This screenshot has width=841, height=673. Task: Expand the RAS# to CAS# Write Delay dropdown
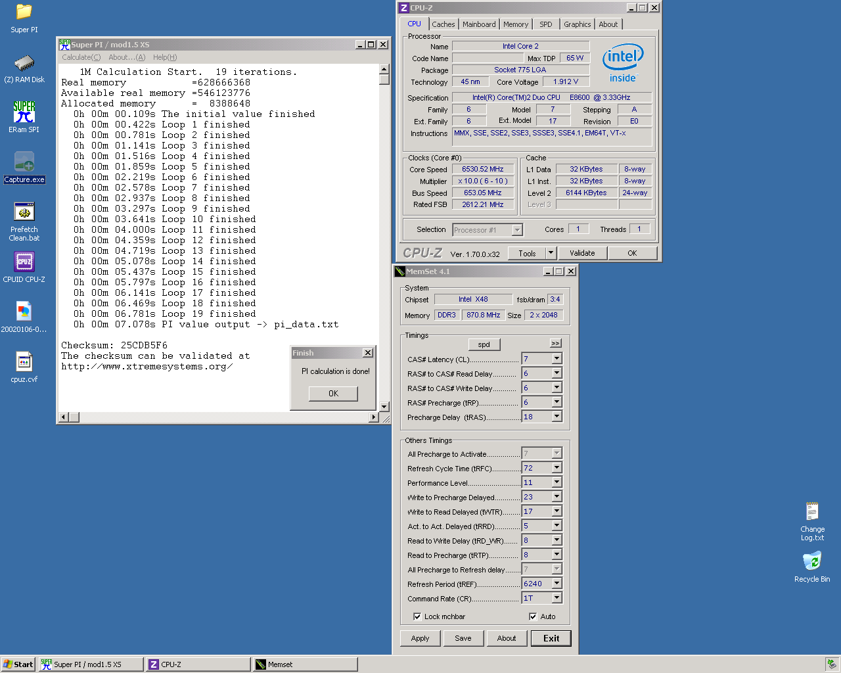click(557, 388)
